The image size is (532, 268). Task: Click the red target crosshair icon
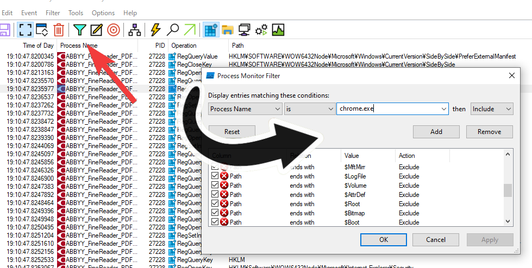pos(113,29)
